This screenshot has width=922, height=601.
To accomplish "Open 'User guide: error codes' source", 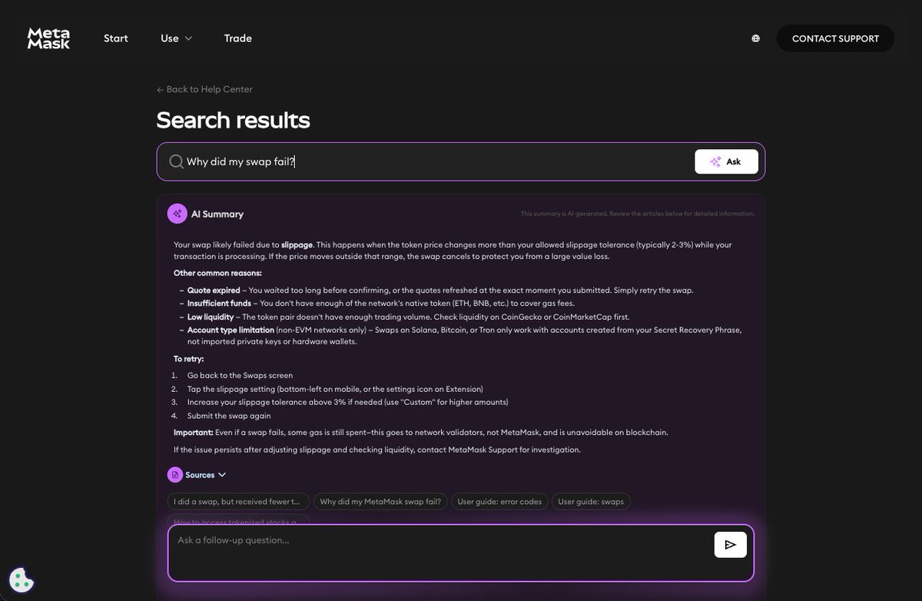I will pos(499,501).
